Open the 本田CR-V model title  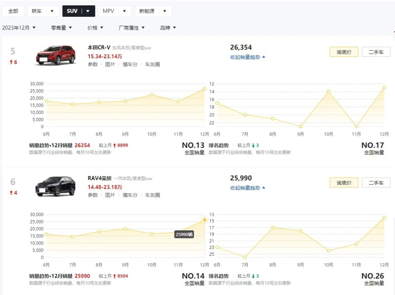(x=99, y=47)
